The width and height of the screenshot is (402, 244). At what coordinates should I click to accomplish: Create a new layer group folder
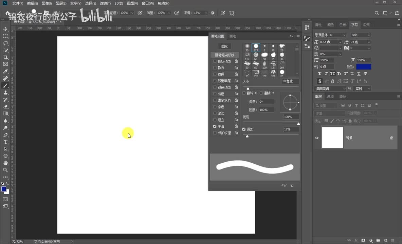click(378, 240)
